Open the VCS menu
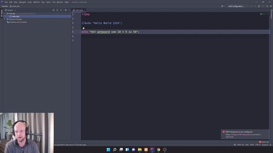The image size is (273, 153). click(x=54, y=2)
